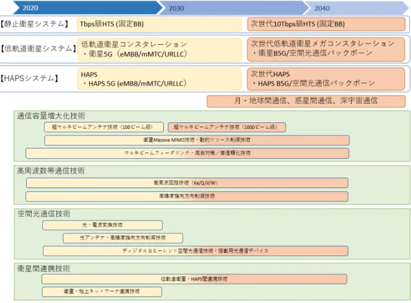
Task: Click the 低軌道衛星コンステレーション box
Action: 159,50
